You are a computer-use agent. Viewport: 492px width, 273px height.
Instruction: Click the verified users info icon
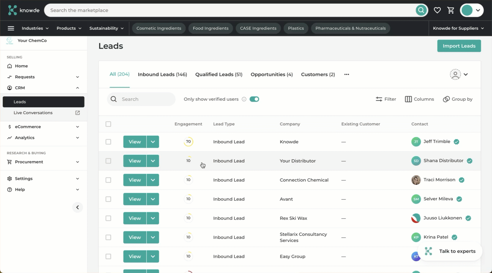[244, 99]
